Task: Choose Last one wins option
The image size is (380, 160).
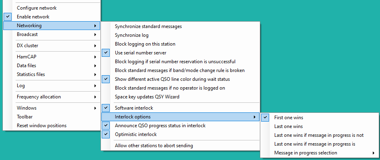Action: click(x=320, y=126)
